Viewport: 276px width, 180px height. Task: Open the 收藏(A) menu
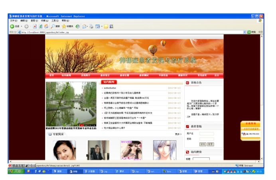[45, 21]
